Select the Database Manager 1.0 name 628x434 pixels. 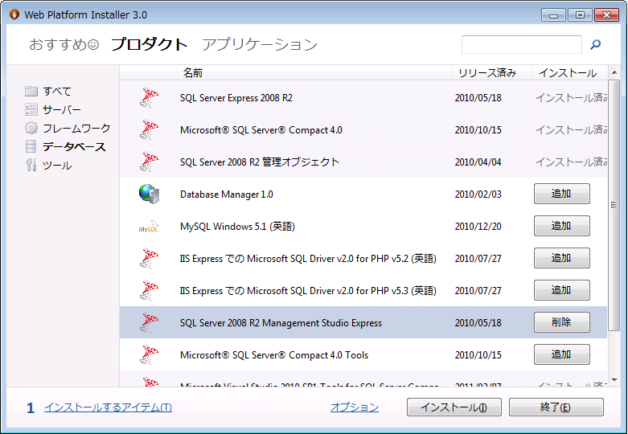[227, 194]
